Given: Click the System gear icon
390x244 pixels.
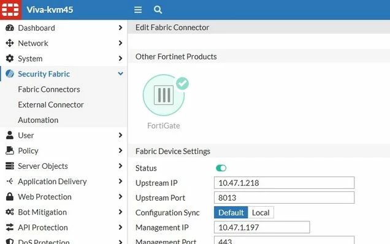Looking at the screenshot, I should (10, 59).
